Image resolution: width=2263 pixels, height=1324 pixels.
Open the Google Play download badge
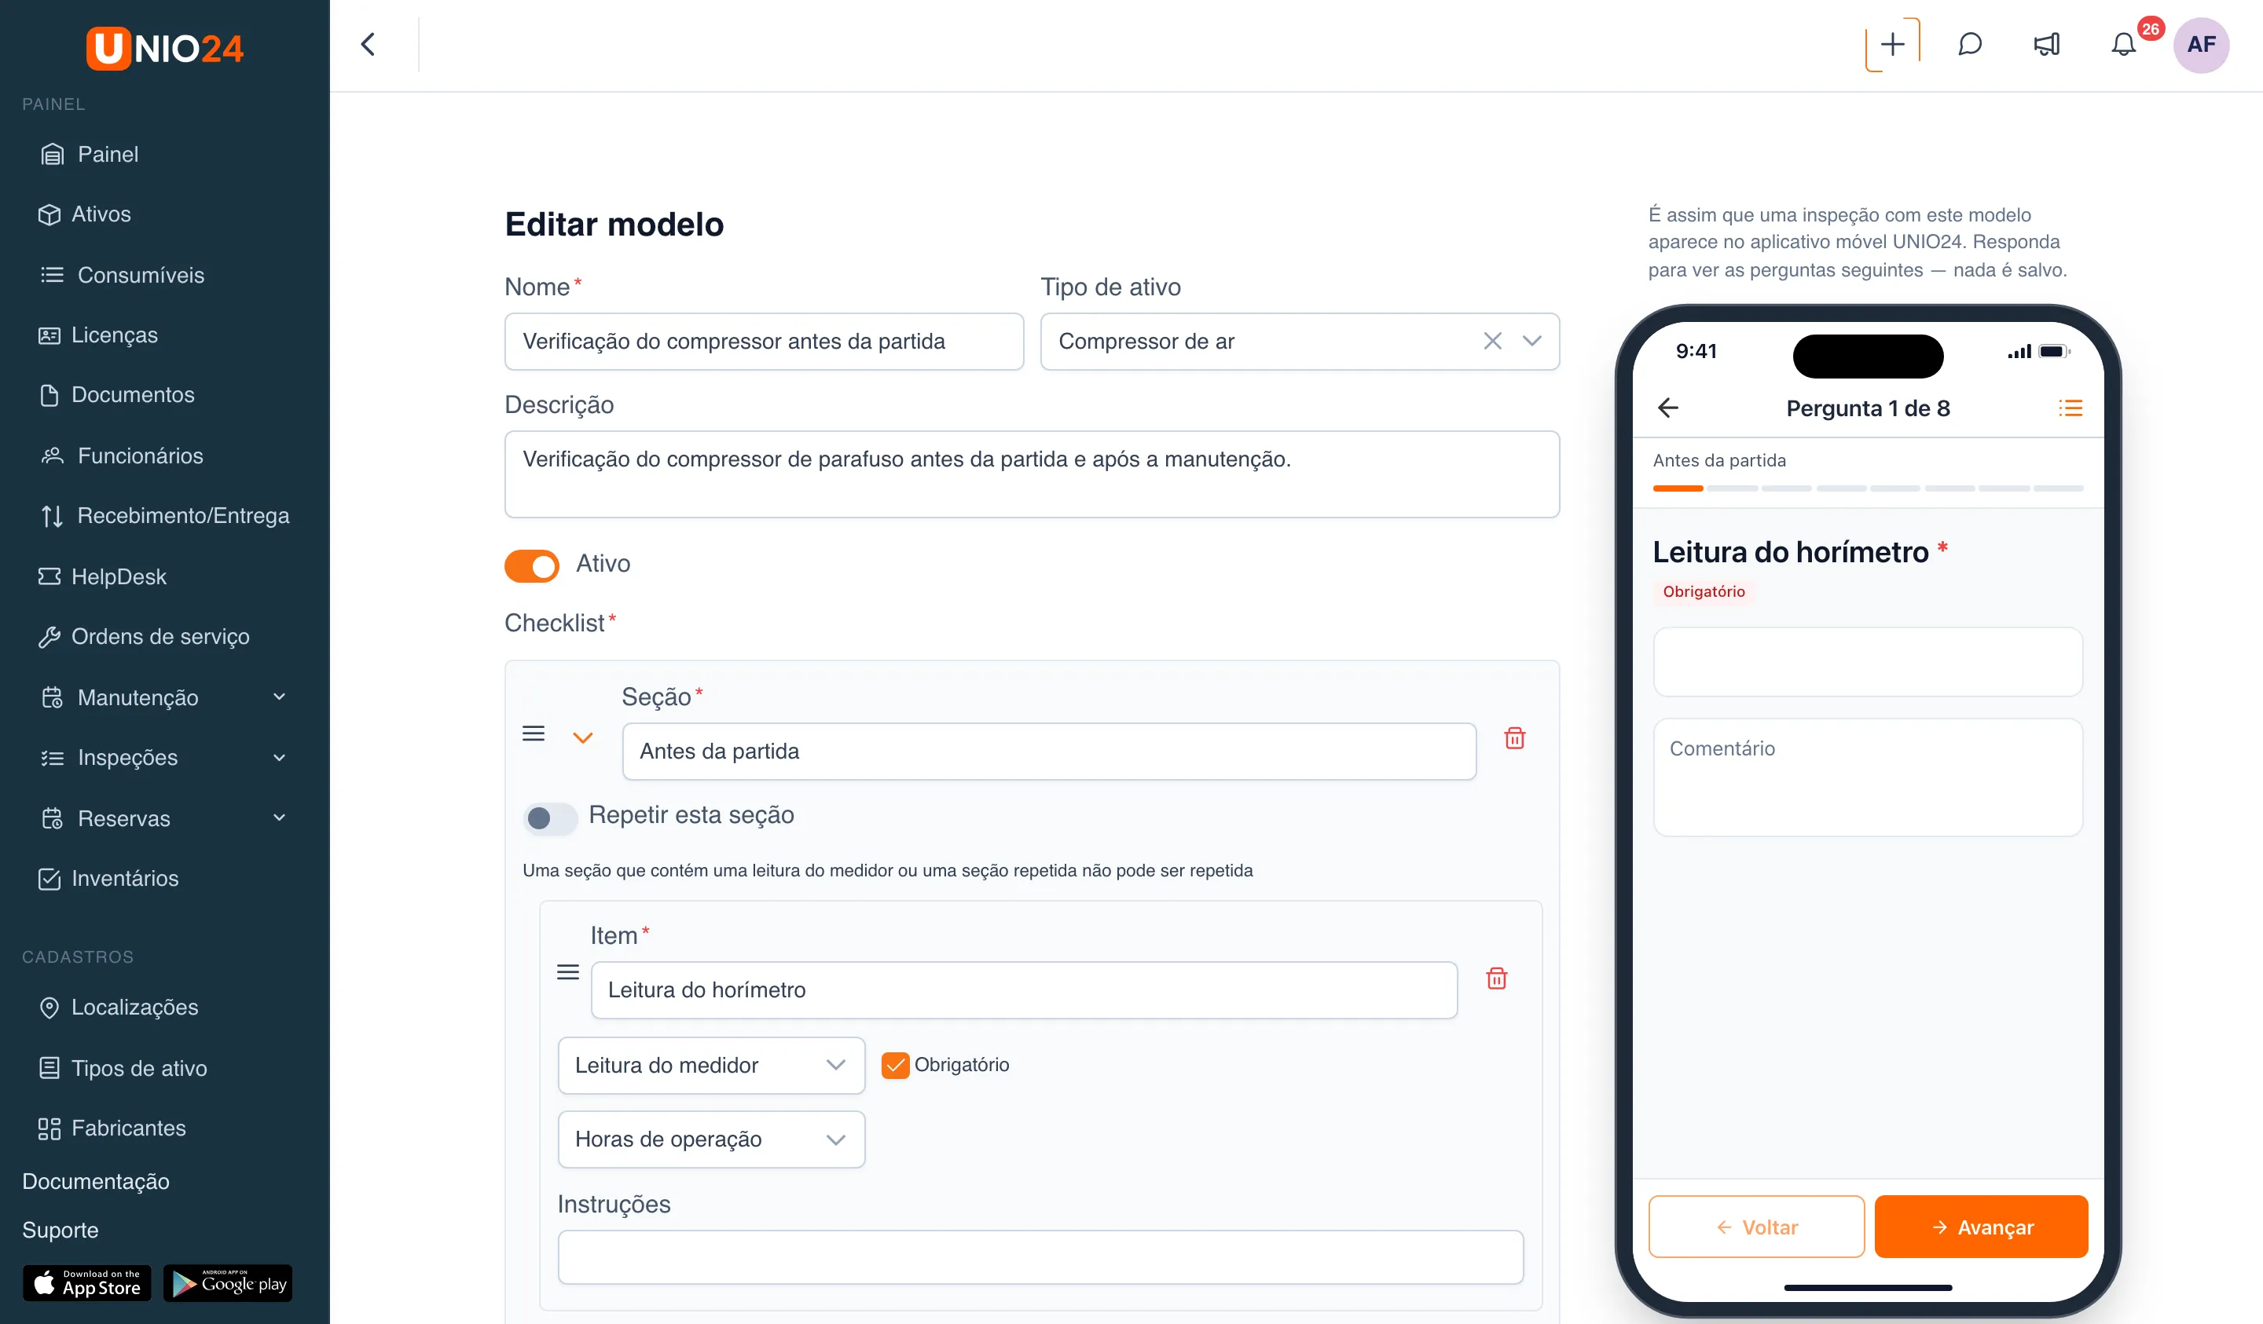tap(228, 1284)
